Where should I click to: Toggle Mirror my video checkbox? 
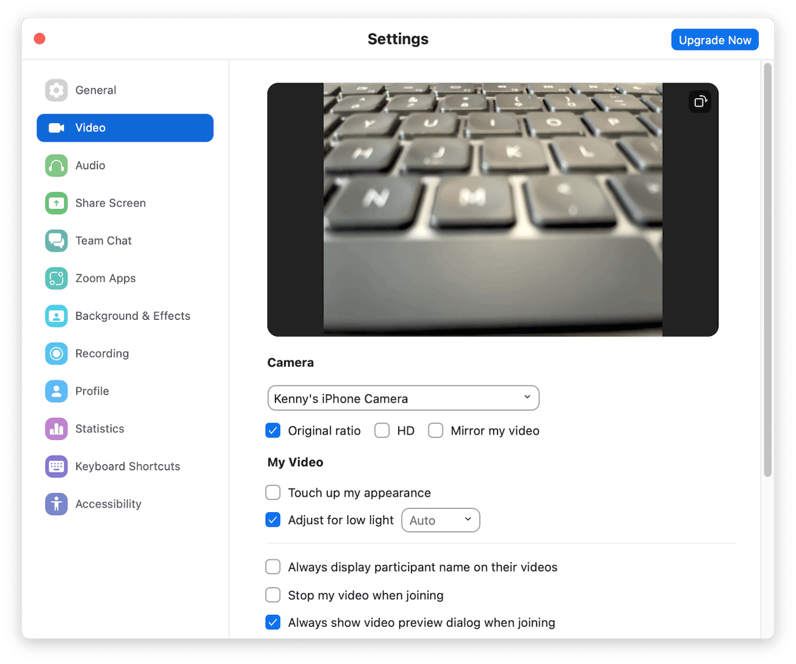coord(435,430)
